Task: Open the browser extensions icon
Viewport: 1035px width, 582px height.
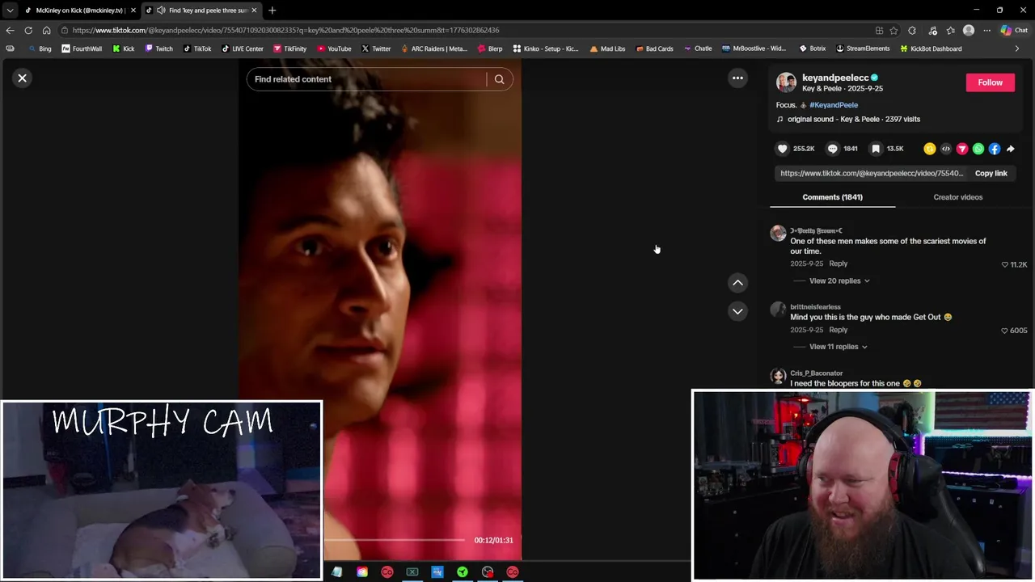Action: tap(912, 31)
